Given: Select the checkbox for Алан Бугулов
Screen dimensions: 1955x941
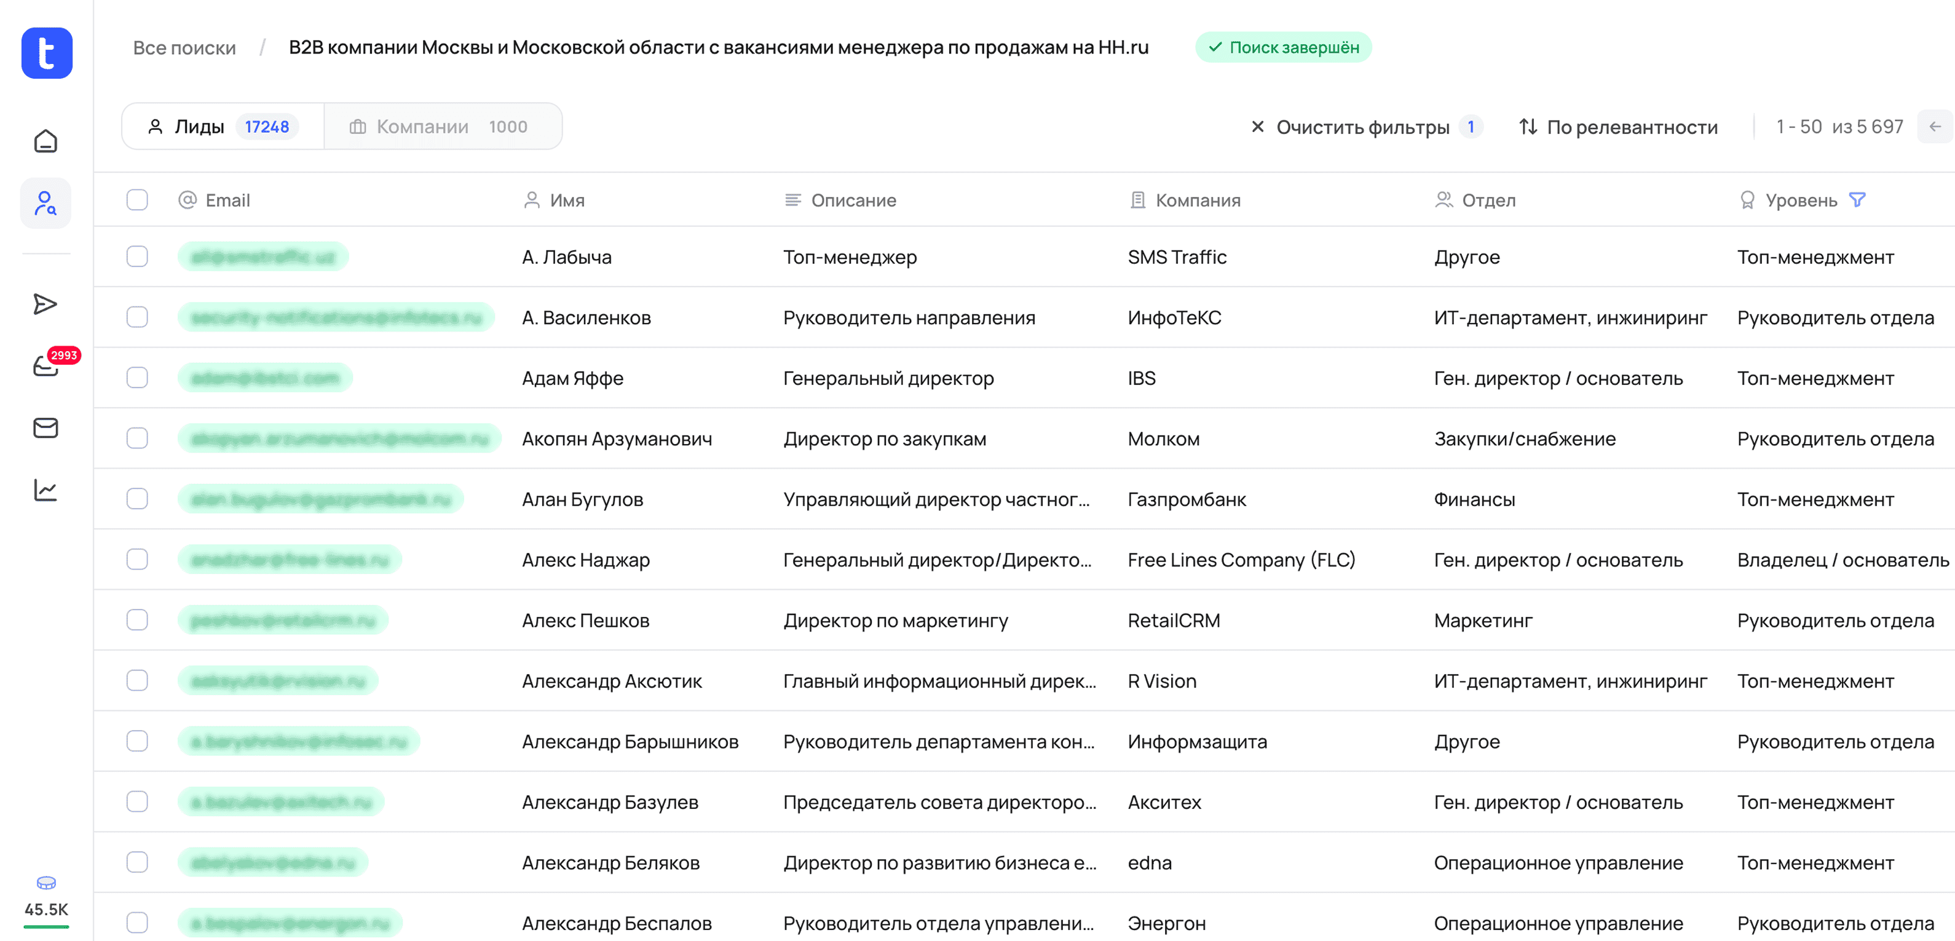Looking at the screenshot, I should pyautogui.click(x=137, y=499).
